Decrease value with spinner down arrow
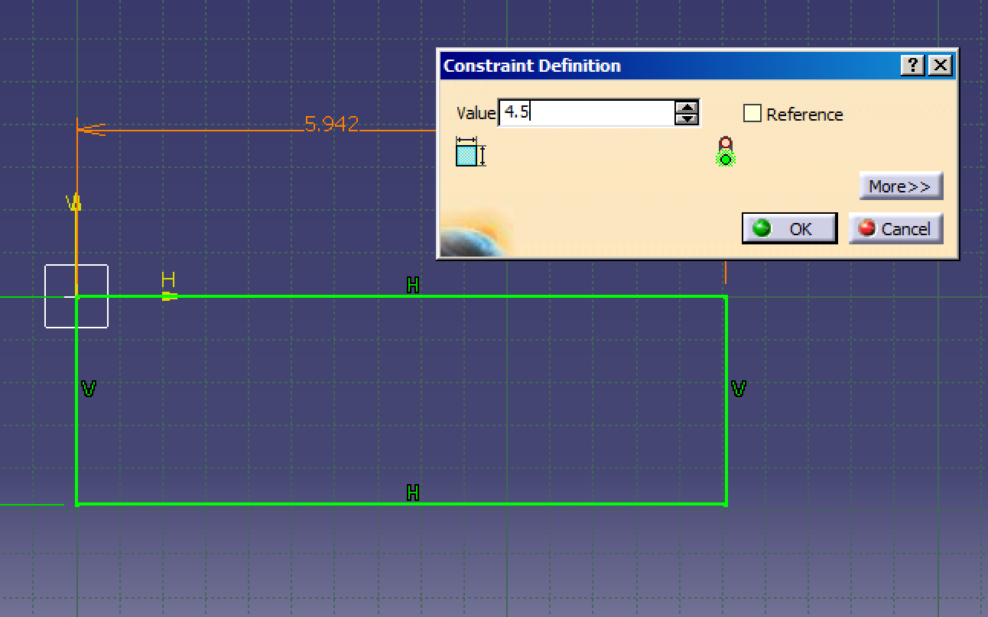988x617 pixels. pyautogui.click(x=687, y=119)
